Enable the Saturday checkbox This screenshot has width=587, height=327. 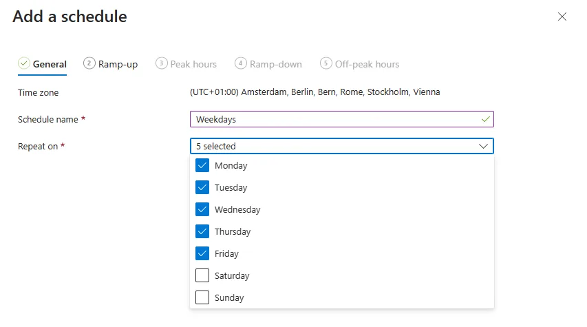pos(202,275)
